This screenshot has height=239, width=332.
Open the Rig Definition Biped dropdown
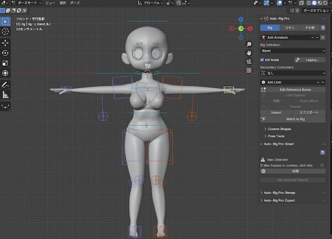293,51
